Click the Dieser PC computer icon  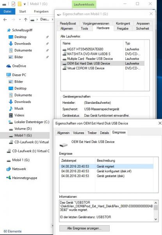(x=9, y=75)
